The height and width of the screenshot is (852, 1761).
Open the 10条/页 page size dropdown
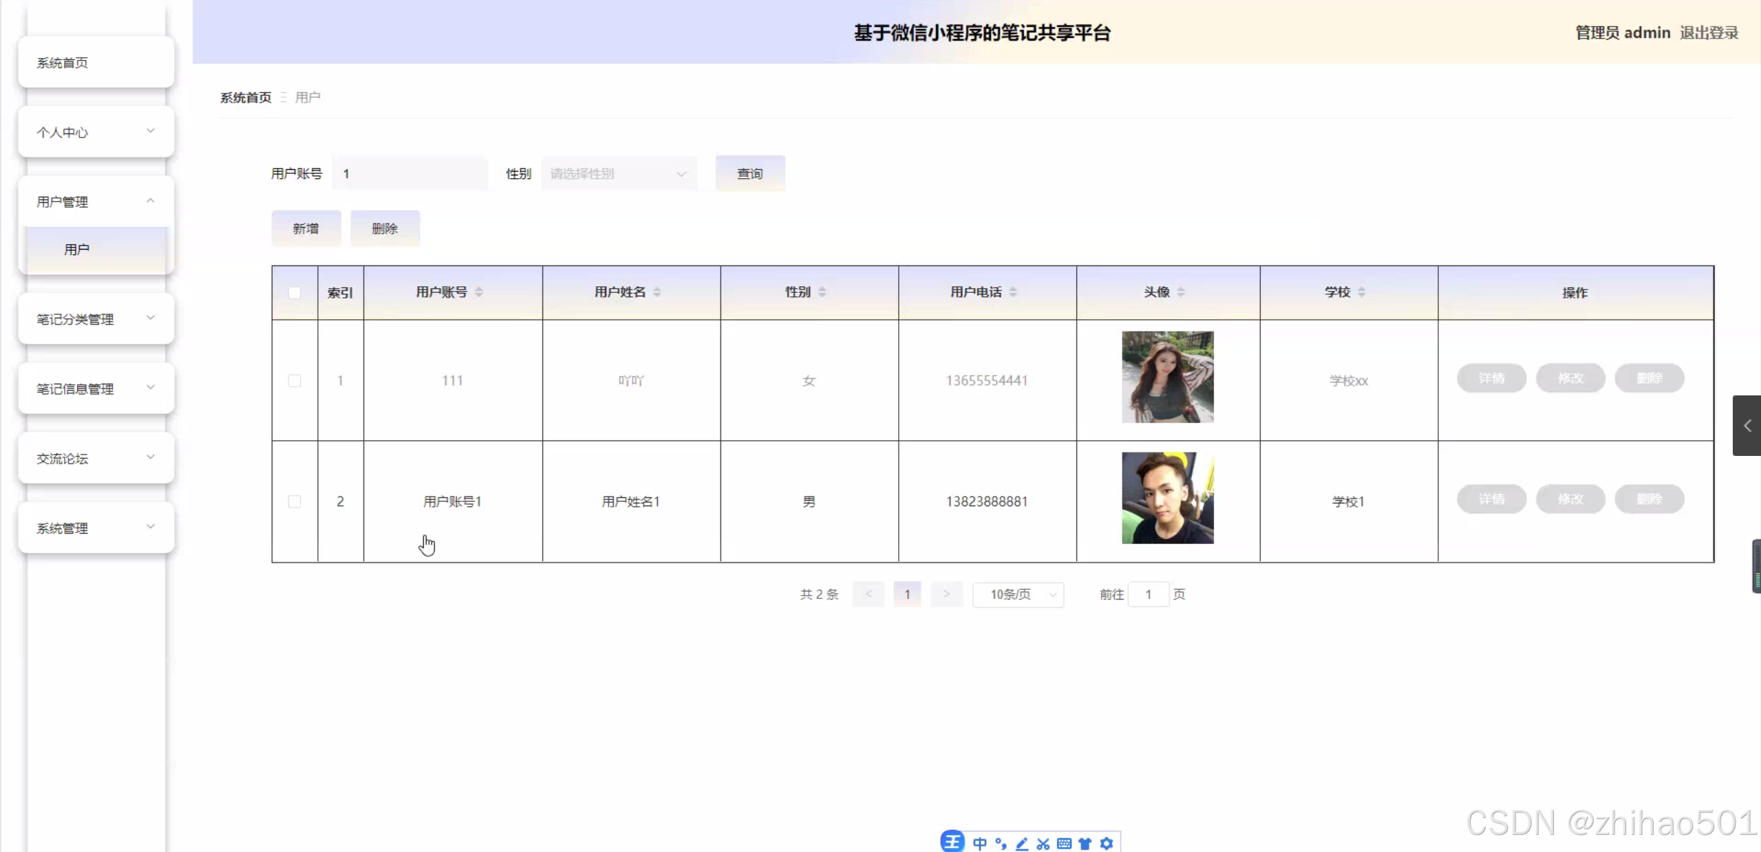[1018, 595]
